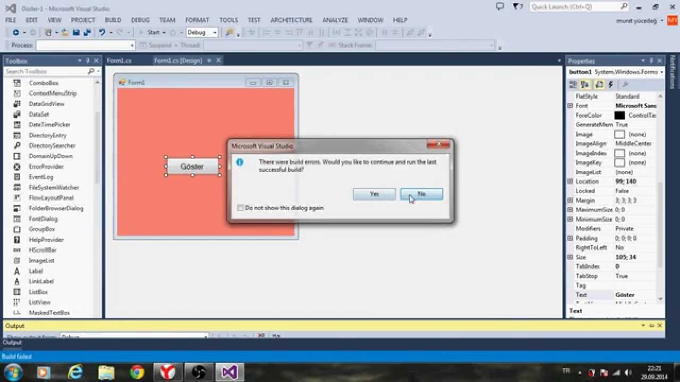Click the feedback speech bubble icon
680x382 pixels.
click(x=499, y=6)
